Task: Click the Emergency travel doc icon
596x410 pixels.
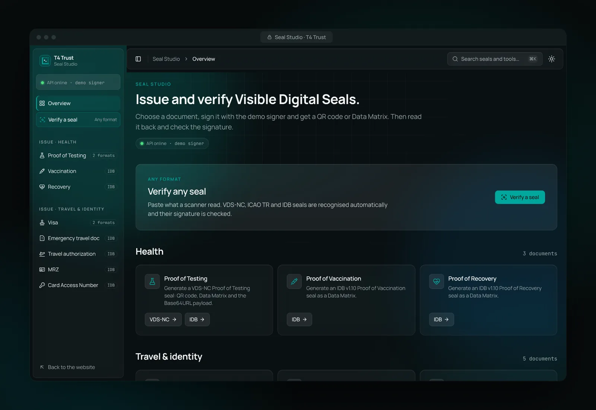Action: 42,238
